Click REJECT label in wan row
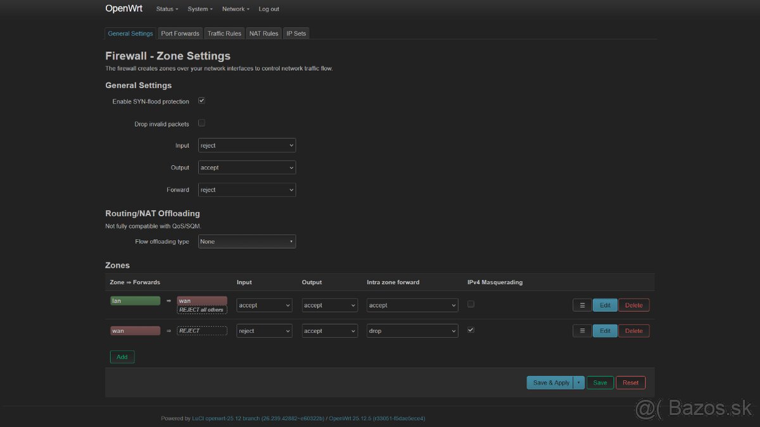This screenshot has width=760, height=427. tap(202, 331)
